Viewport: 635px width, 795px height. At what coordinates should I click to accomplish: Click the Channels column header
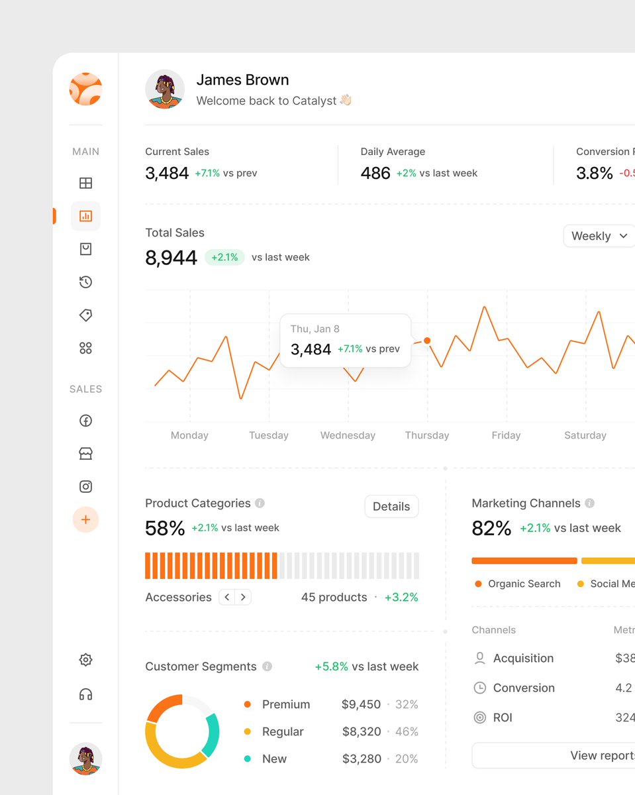tap(493, 630)
